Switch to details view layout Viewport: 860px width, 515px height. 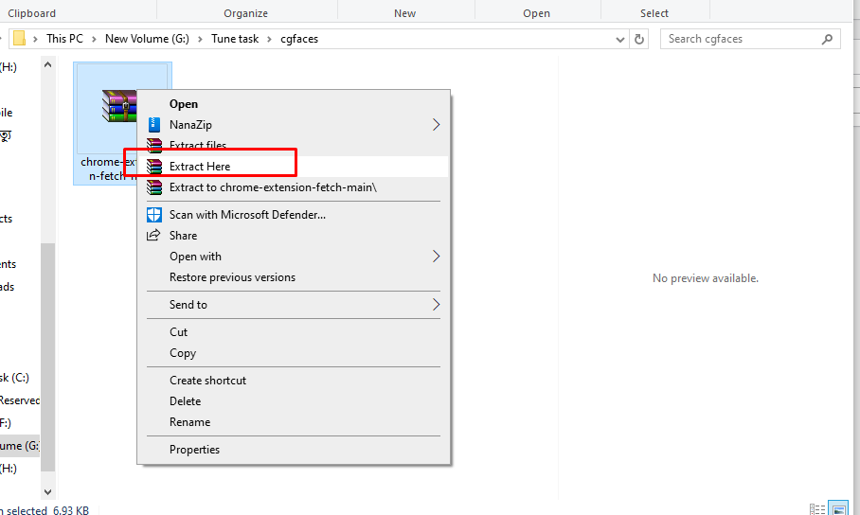tap(816, 509)
